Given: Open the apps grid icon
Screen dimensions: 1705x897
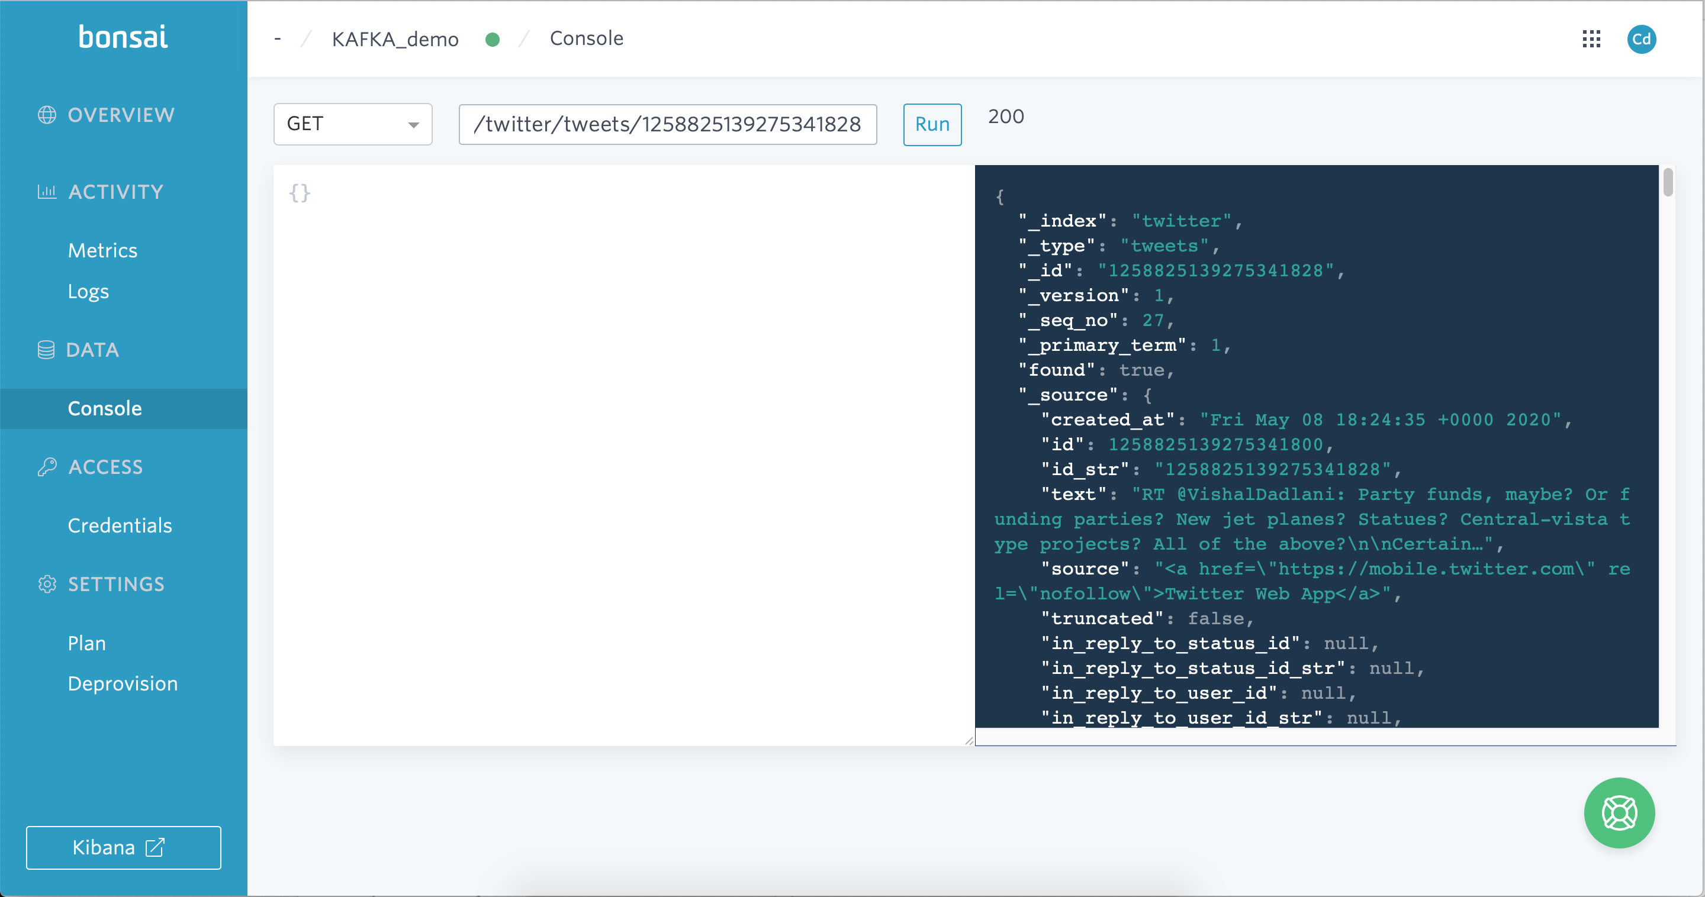Looking at the screenshot, I should (1591, 39).
